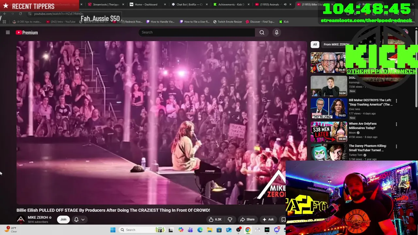Open Microsoft Teams from the taskbar
418x235 pixels.
coord(190,230)
